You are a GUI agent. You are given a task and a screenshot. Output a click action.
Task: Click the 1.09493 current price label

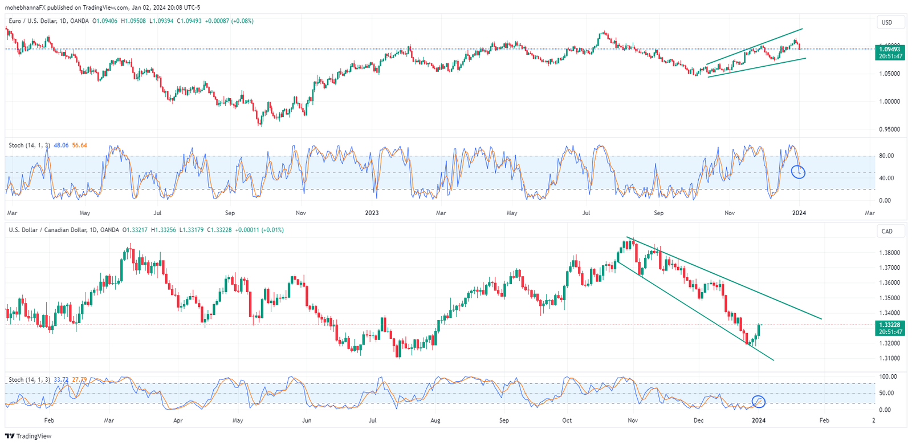point(890,50)
